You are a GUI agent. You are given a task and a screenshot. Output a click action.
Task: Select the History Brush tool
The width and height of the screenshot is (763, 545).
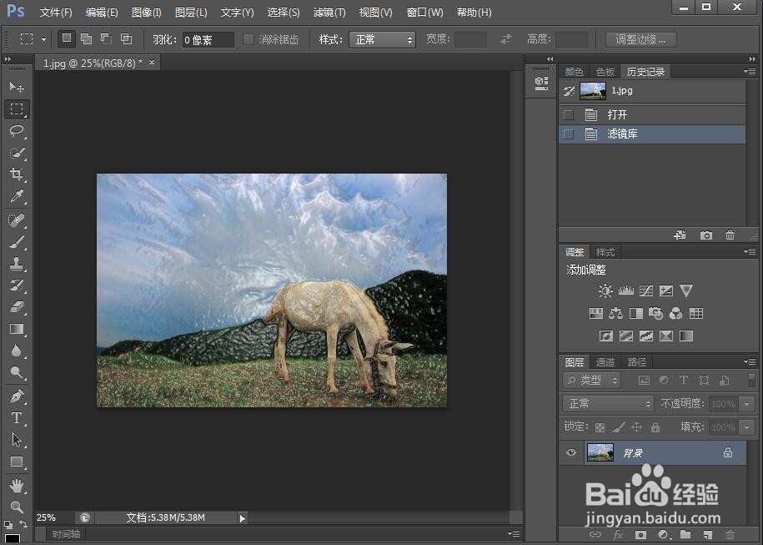pos(17,285)
